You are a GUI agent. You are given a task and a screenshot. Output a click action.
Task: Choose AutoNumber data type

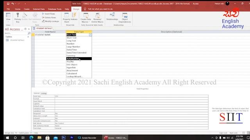tap(79, 59)
